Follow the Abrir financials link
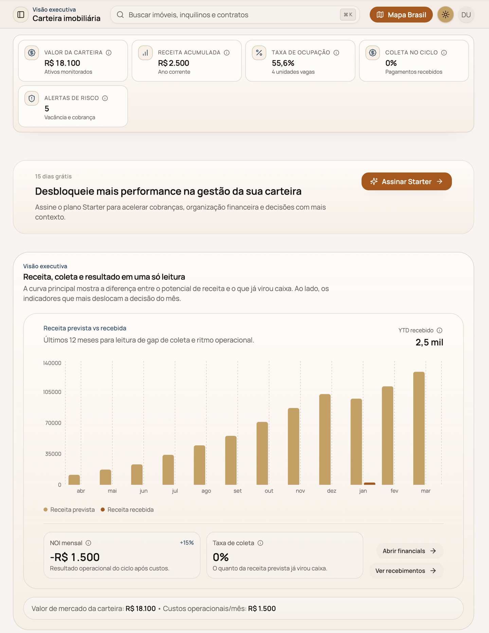Image resolution: width=489 pixels, height=633 pixels. tap(409, 550)
